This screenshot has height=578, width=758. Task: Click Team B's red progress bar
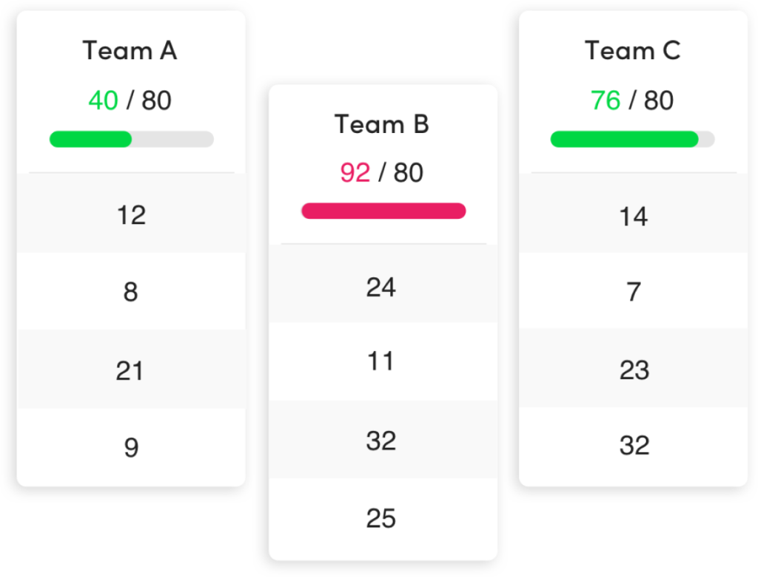pyautogui.click(x=383, y=211)
